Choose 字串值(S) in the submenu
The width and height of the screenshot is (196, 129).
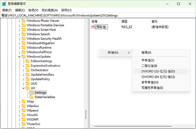click(161, 60)
